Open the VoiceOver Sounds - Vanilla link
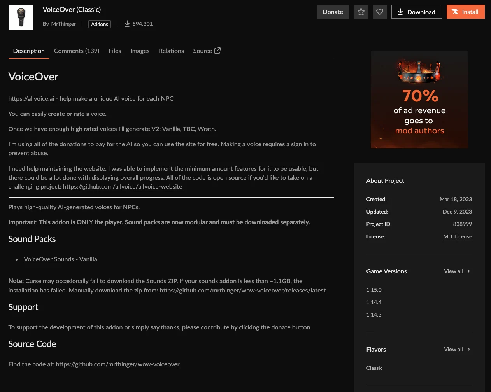491x392 pixels. point(60,259)
